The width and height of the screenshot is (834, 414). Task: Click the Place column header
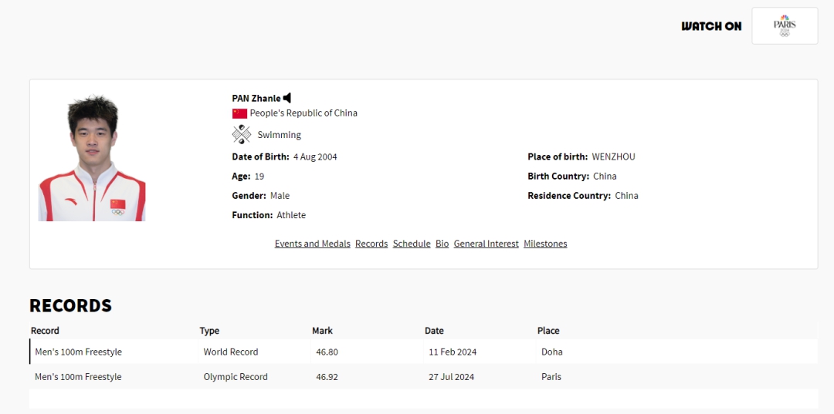pyautogui.click(x=548, y=331)
